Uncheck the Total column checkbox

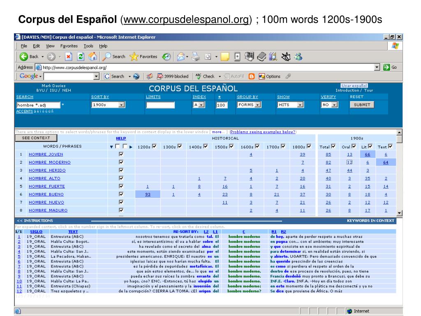(333, 146)
